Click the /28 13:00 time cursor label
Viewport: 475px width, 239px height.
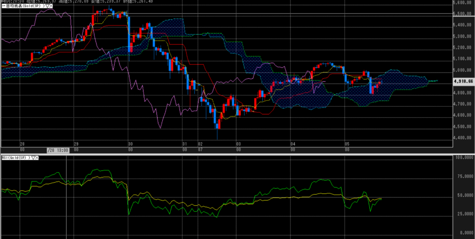coord(58,150)
